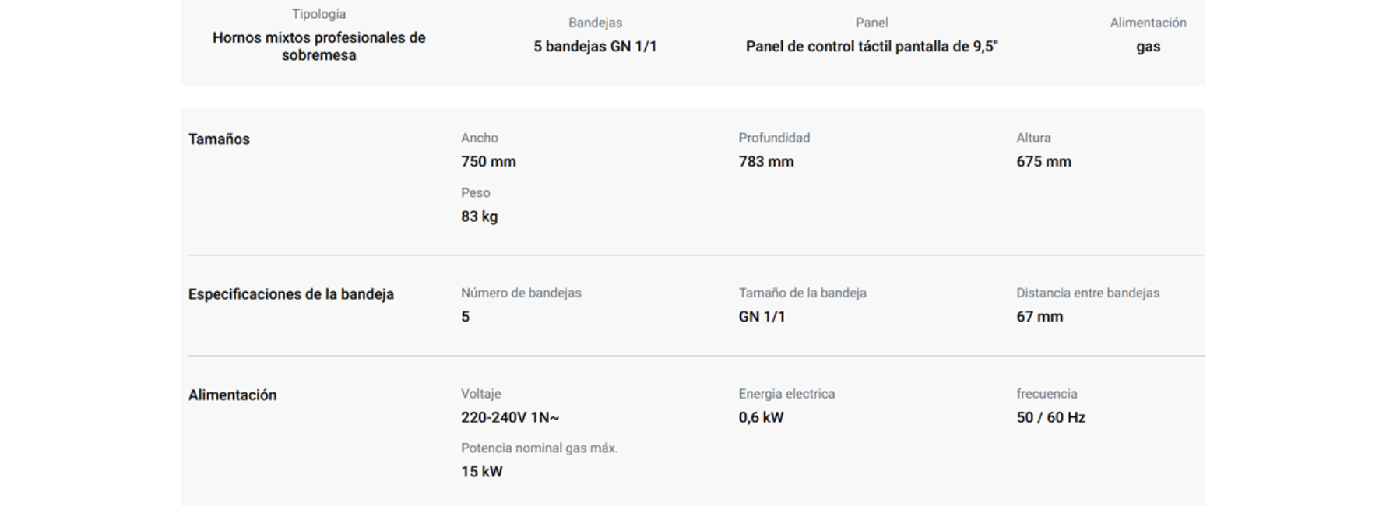
Task: Select the Ancho 750 mm value
Action: click(488, 162)
